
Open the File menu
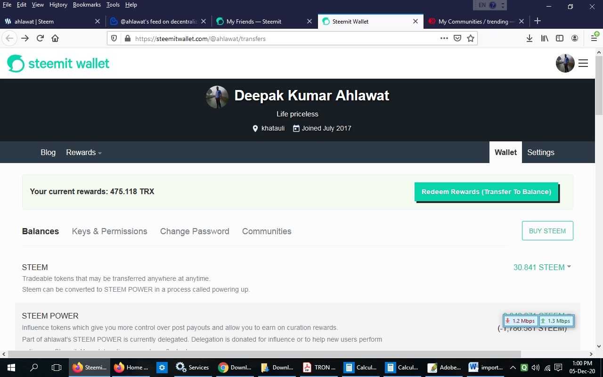[7, 5]
